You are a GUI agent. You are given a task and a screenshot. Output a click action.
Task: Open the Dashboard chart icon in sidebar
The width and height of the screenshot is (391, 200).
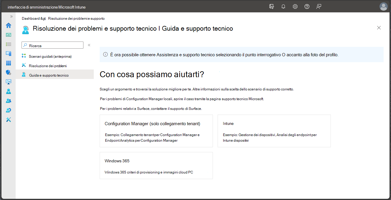pos(9,35)
